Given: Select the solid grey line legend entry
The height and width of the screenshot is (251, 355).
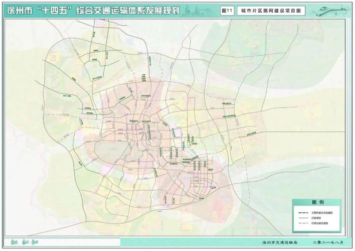Looking at the screenshot, I should point(310,218).
